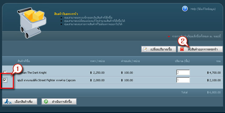Select the Dark Knight product name
225x113 pixels.
32,73
